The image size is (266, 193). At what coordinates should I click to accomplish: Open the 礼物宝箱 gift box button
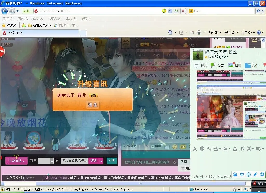pyautogui.click(x=16, y=161)
